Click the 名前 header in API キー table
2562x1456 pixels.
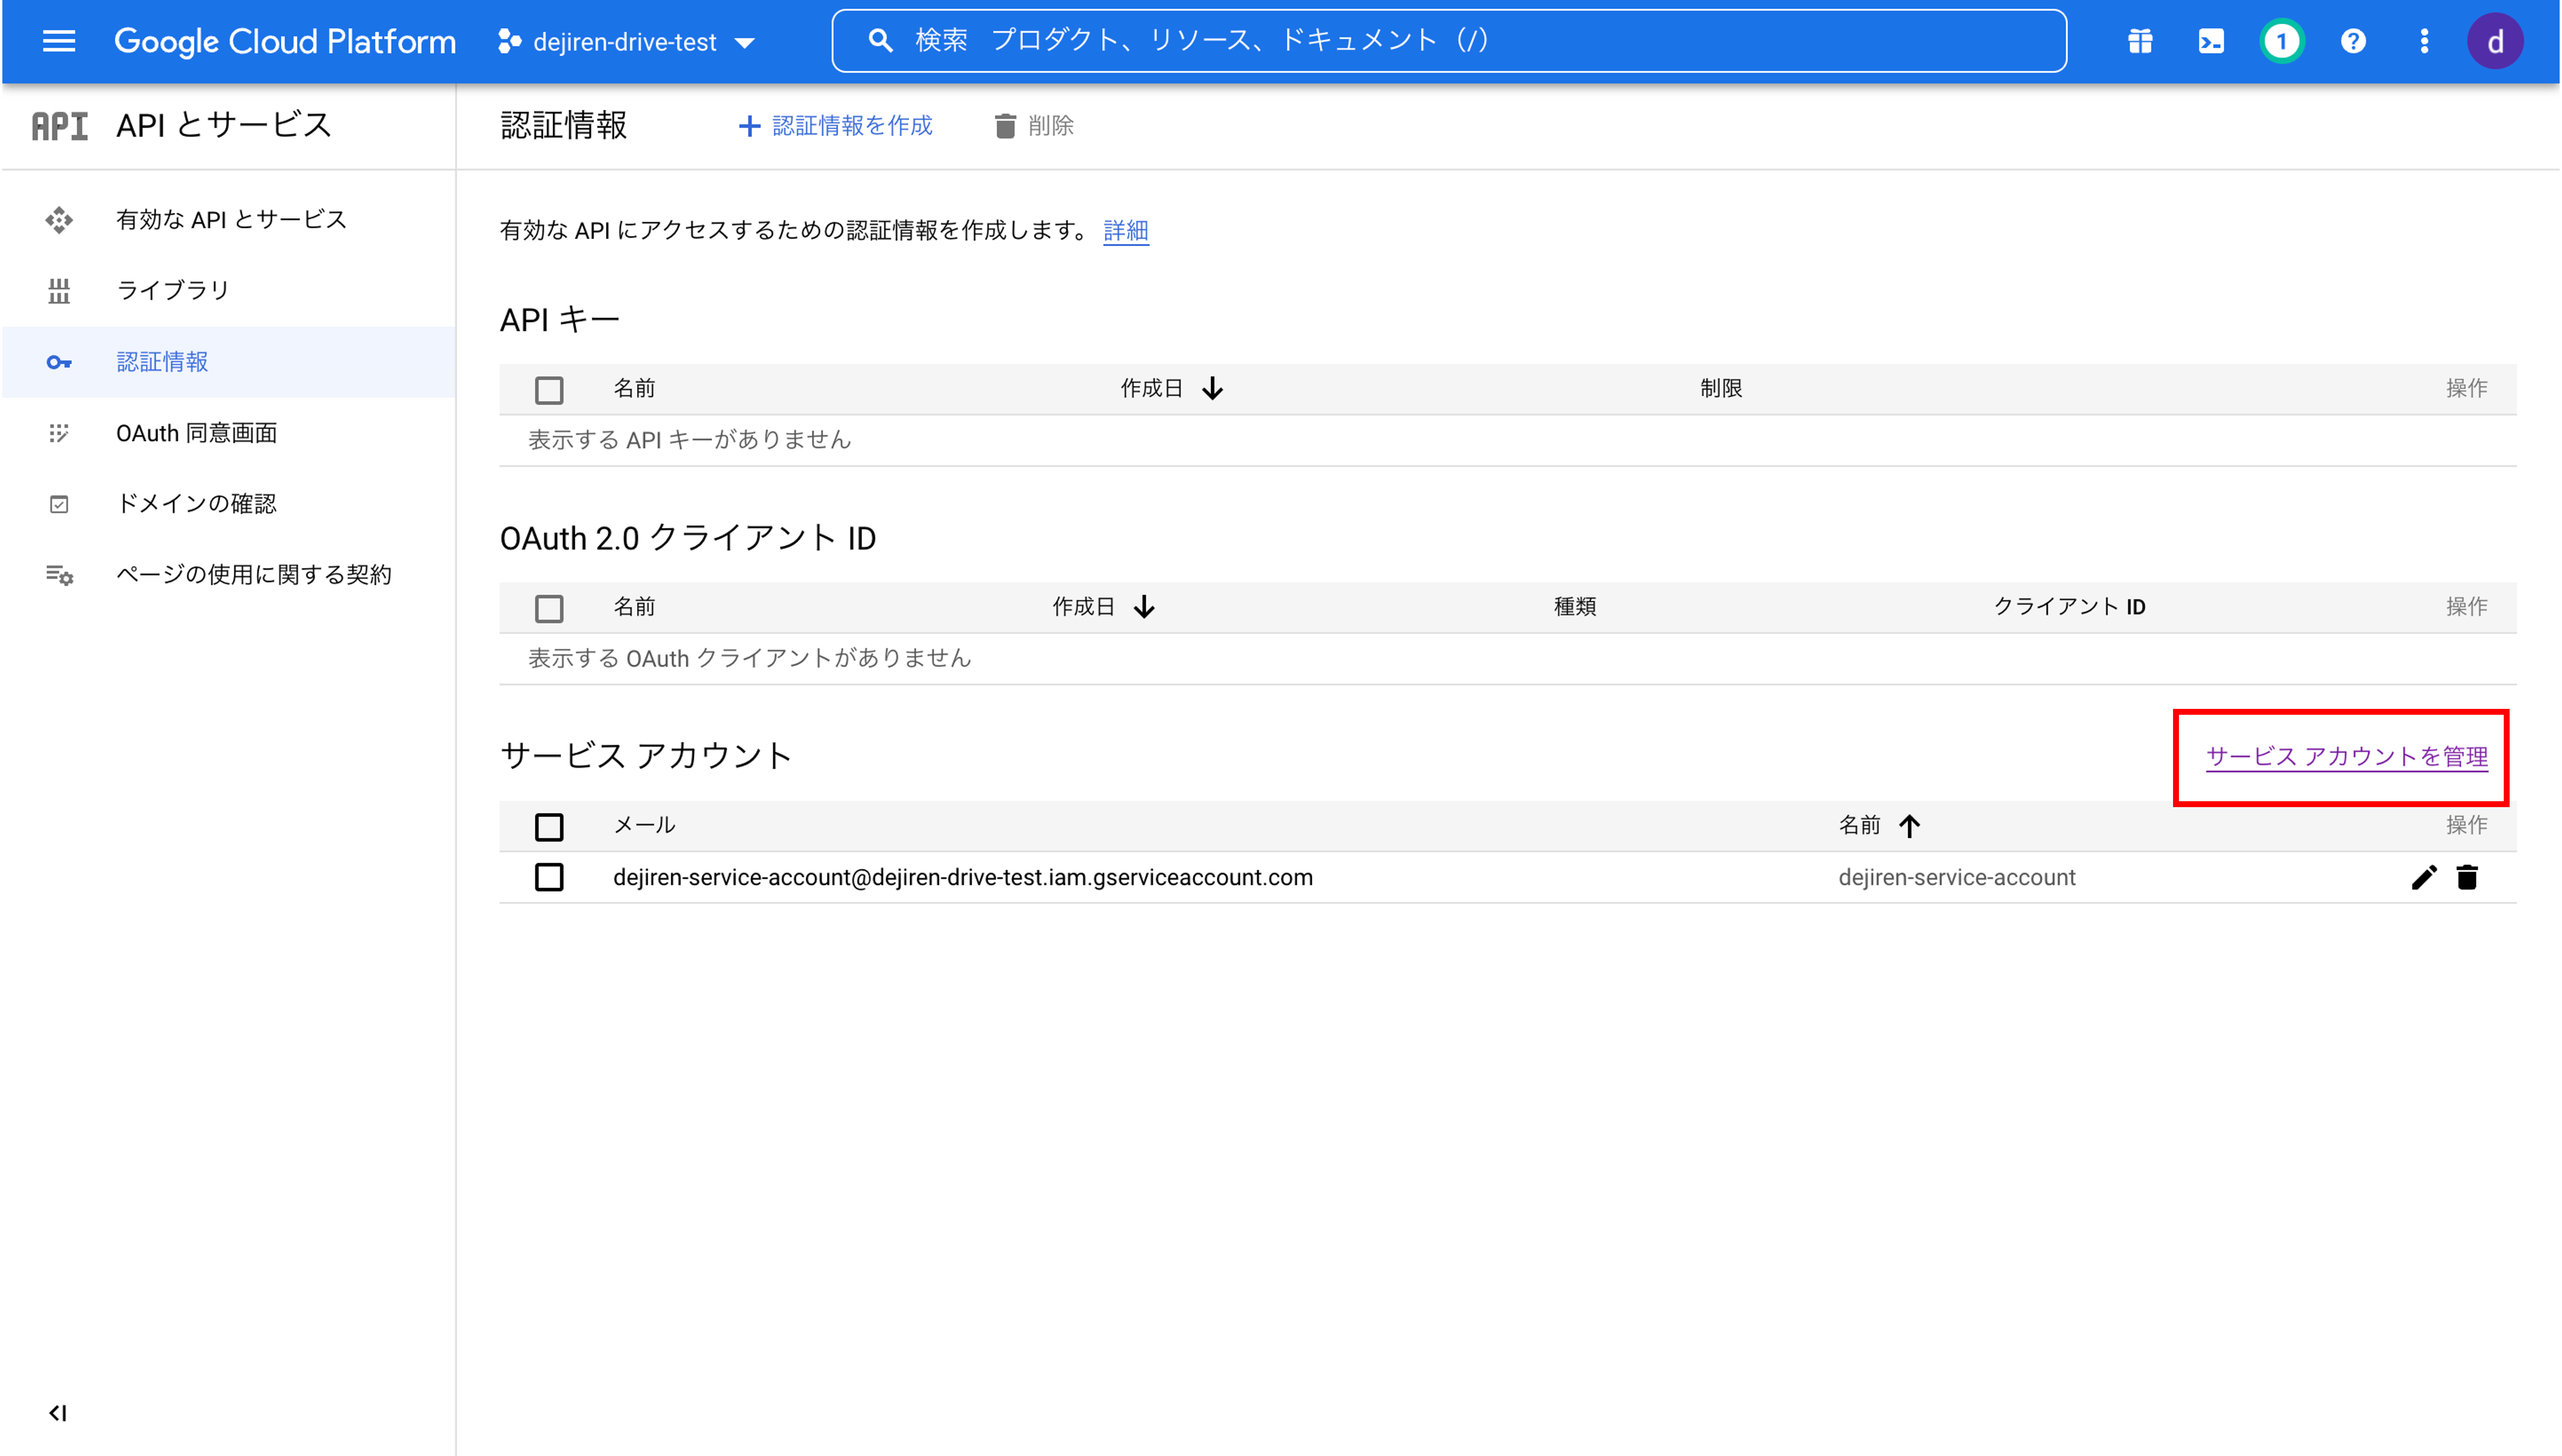coord(634,388)
